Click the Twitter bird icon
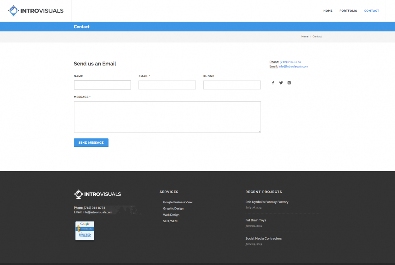Screen dimensions: 395x265 coord(281,83)
